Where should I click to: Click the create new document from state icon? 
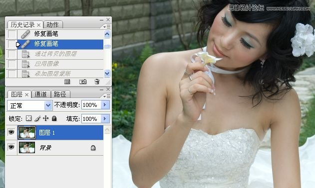67,82
